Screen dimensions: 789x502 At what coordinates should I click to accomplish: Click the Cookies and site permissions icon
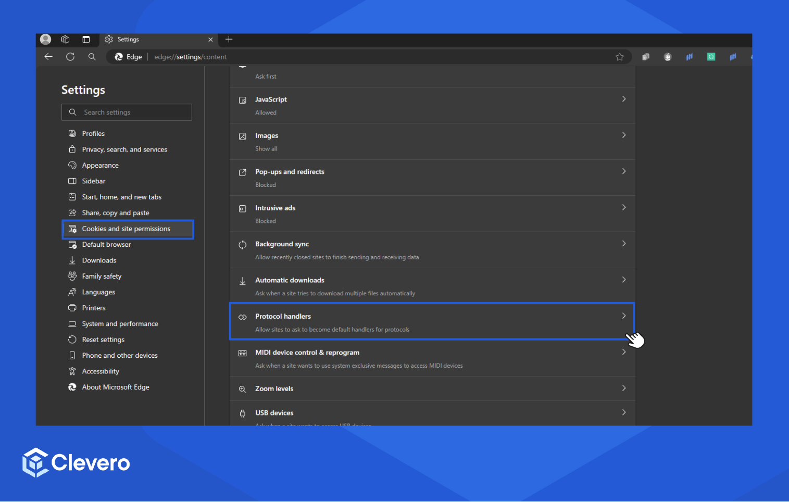(x=72, y=229)
